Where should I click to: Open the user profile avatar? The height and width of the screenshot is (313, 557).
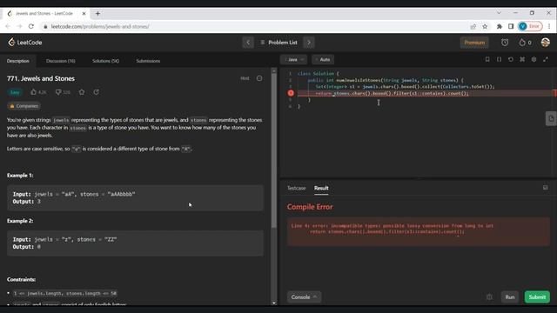point(546,43)
